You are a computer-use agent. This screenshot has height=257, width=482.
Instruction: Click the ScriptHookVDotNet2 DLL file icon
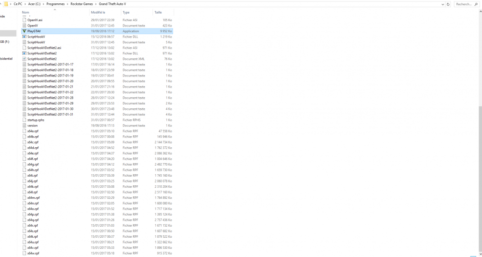(24, 53)
